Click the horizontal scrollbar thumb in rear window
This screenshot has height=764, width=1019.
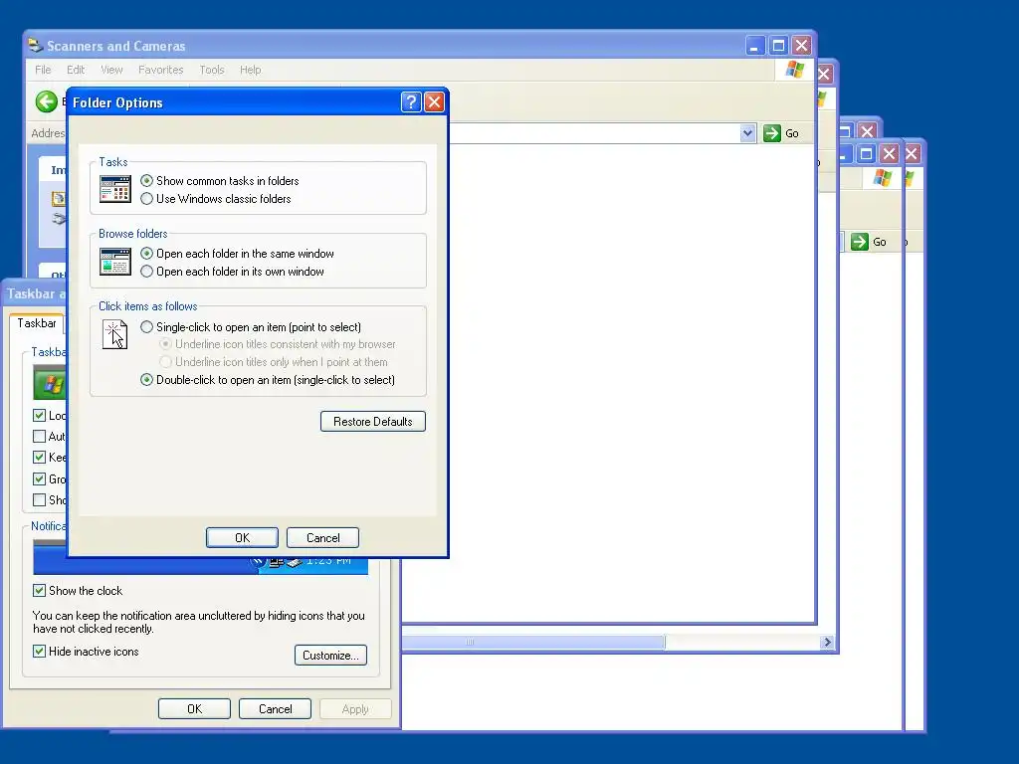pos(533,642)
